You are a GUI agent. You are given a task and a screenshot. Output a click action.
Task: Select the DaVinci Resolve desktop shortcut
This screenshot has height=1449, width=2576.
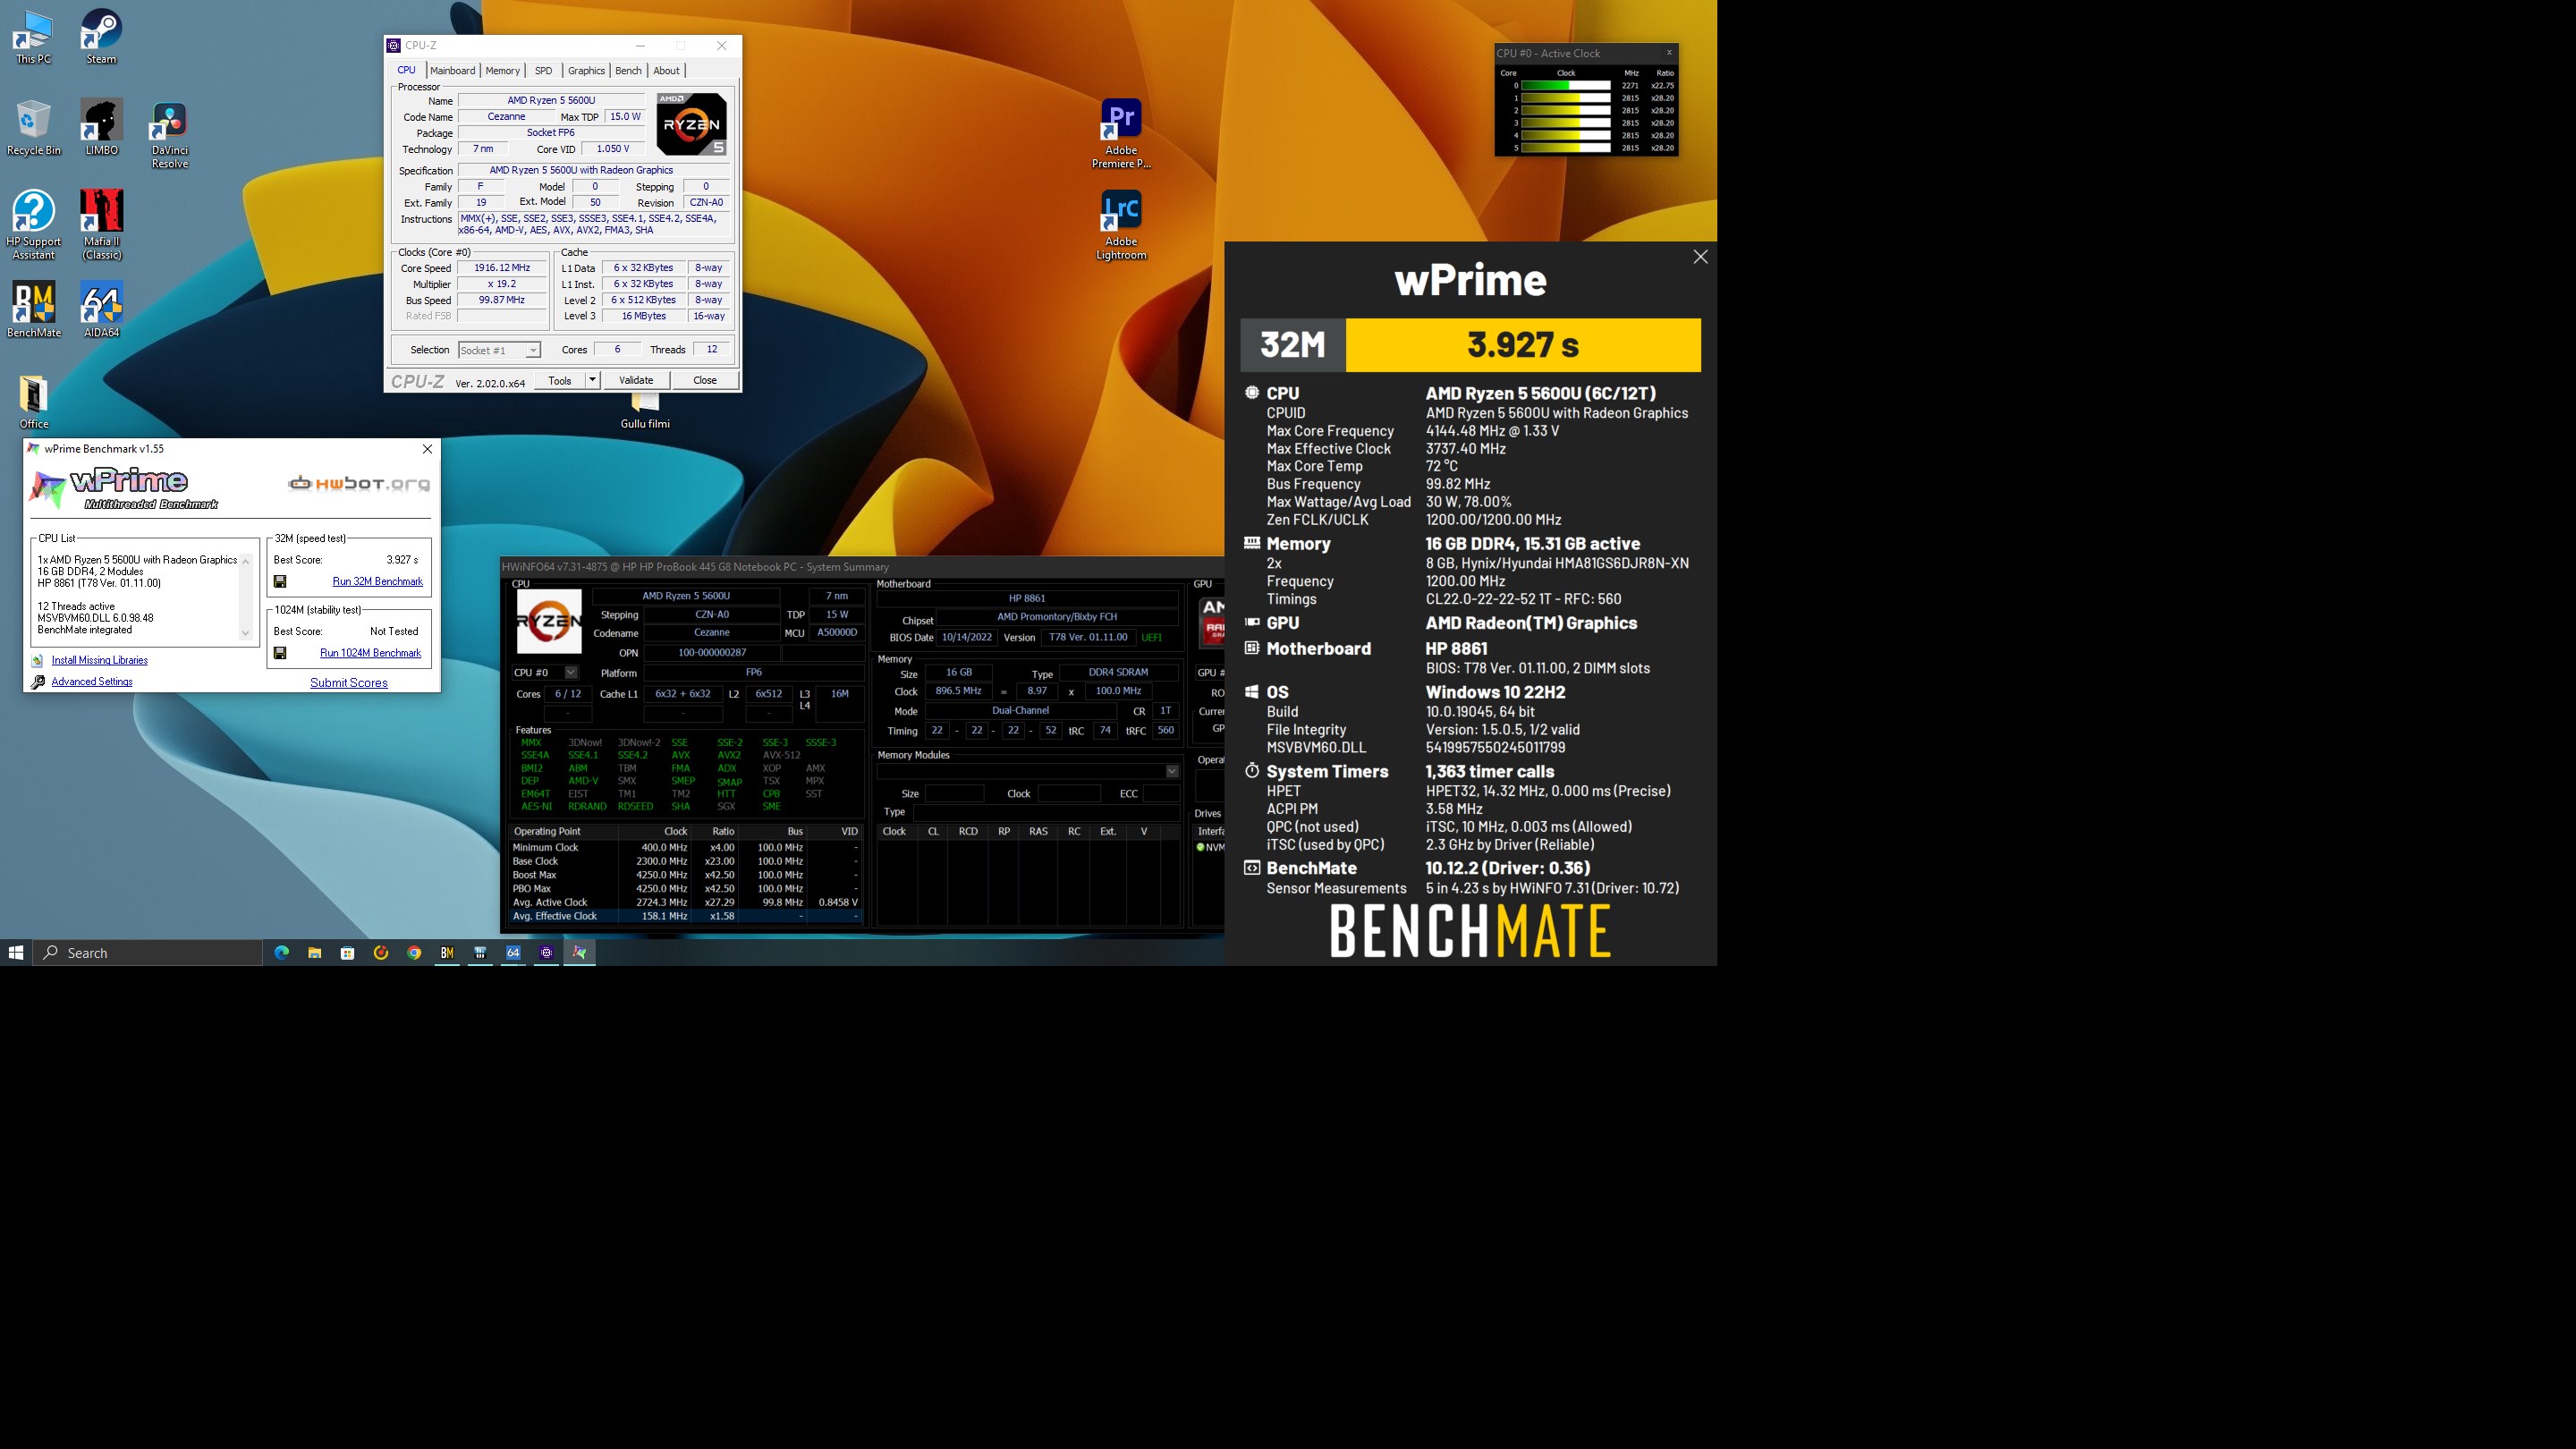(x=169, y=135)
